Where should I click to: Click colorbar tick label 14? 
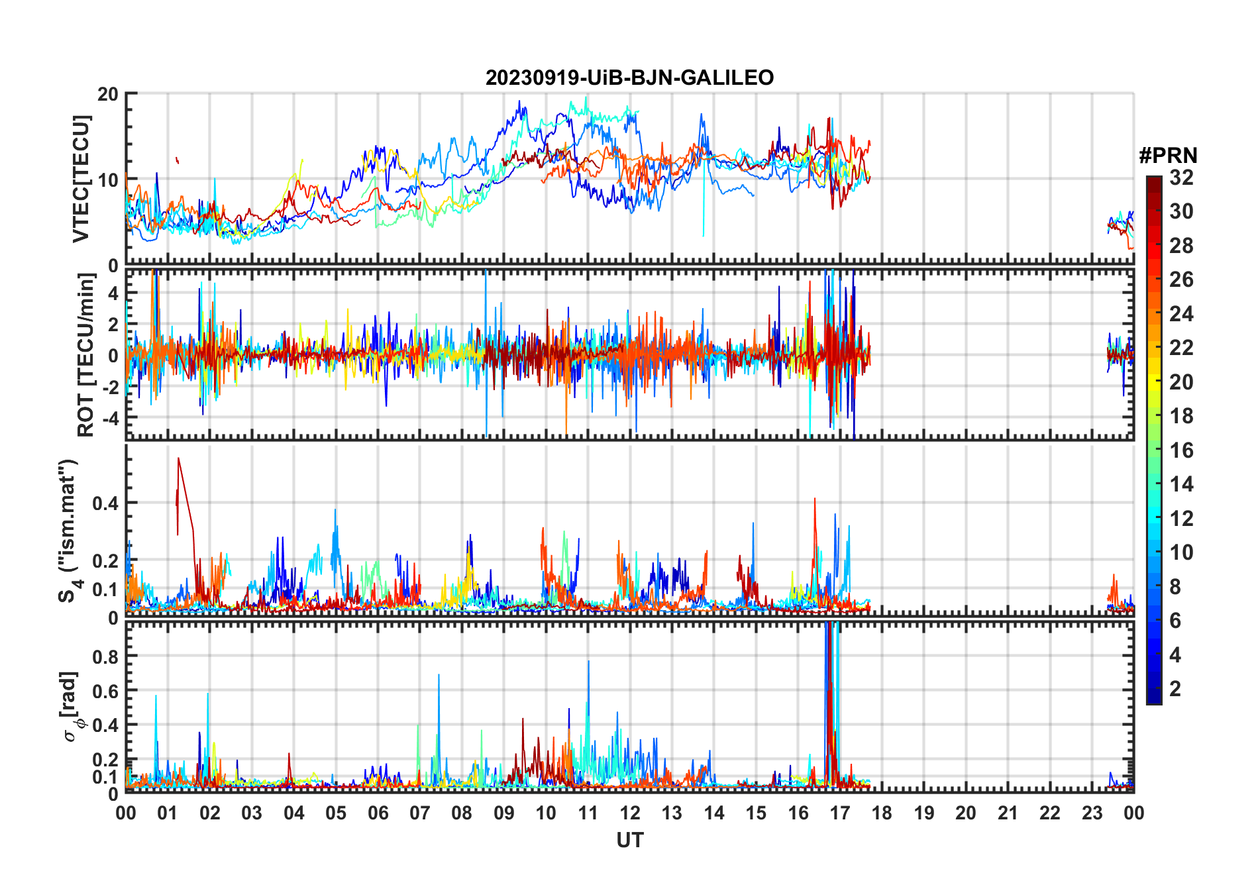pyautogui.click(x=1181, y=484)
